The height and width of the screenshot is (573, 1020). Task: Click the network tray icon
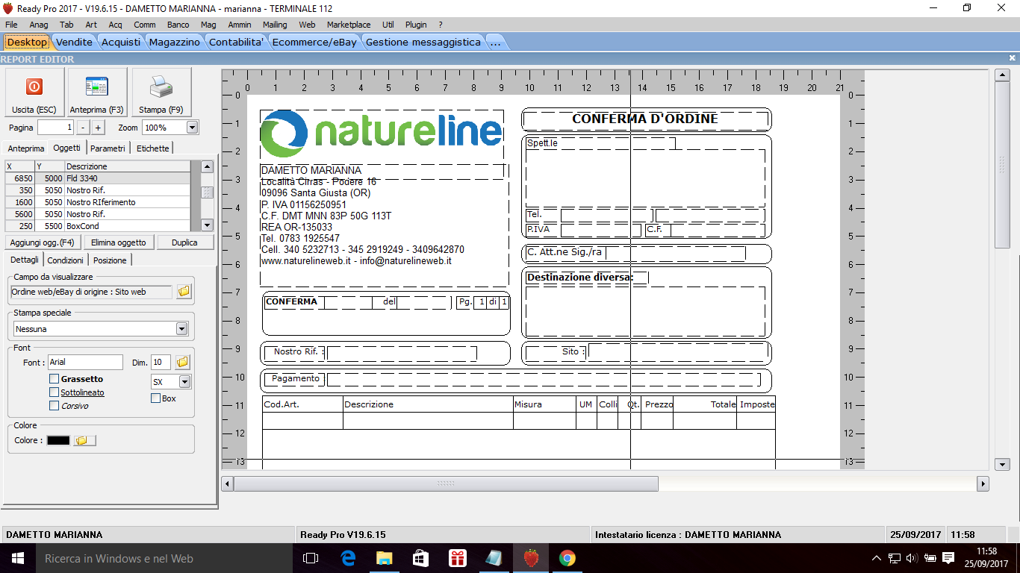click(894, 558)
